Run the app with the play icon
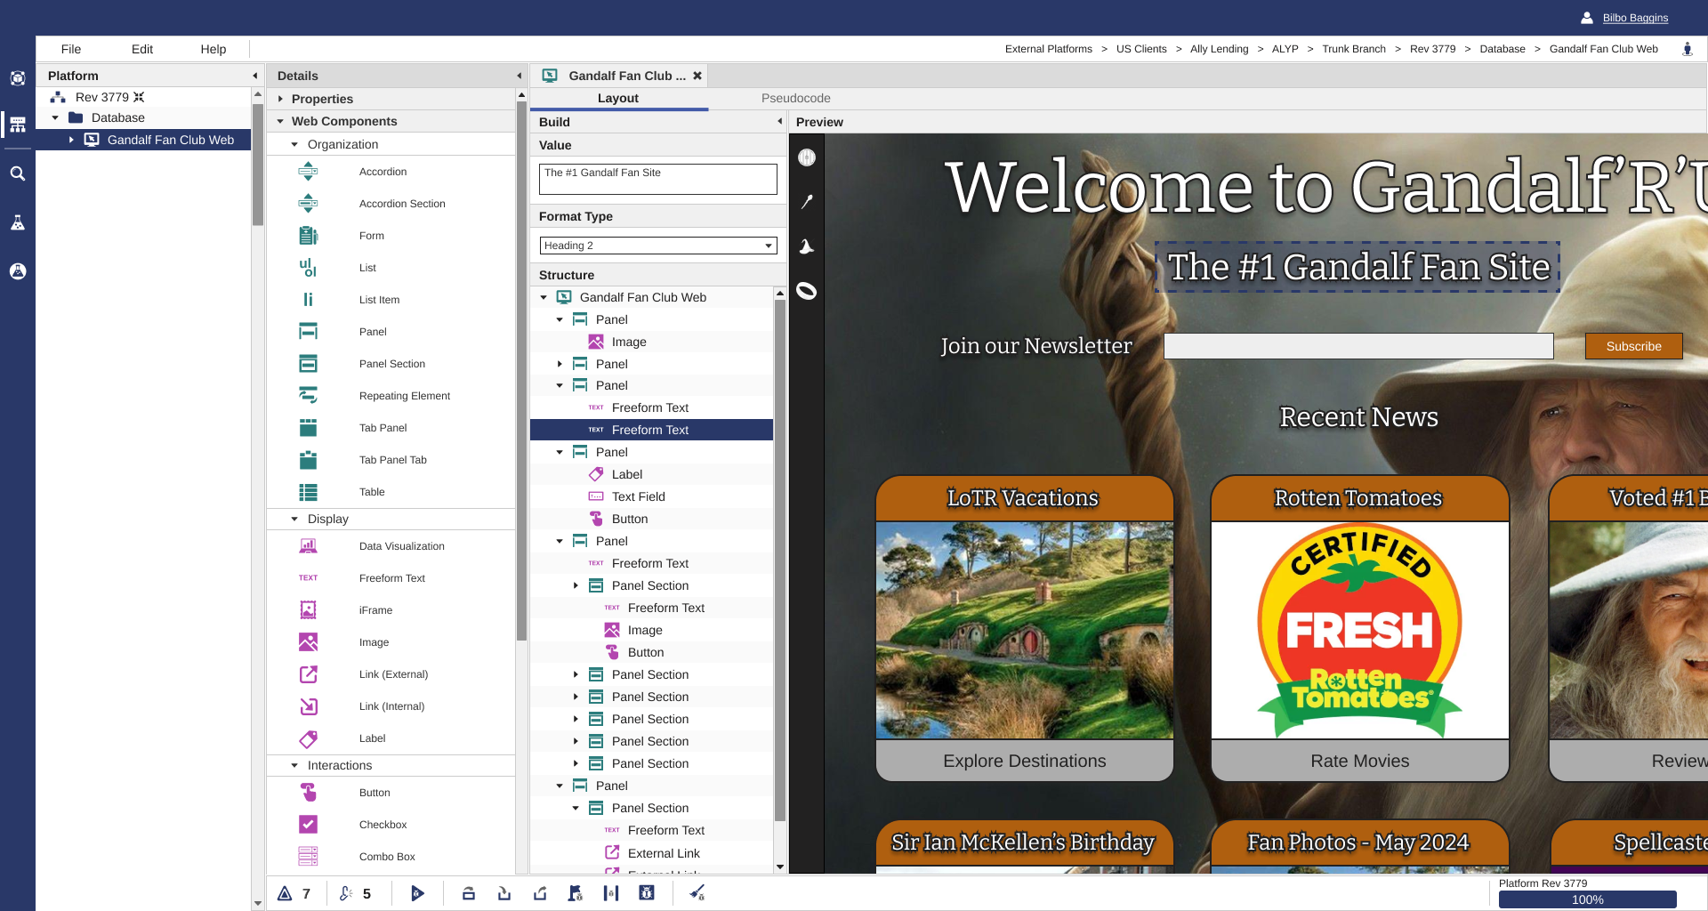The width and height of the screenshot is (1708, 911). pyautogui.click(x=418, y=893)
